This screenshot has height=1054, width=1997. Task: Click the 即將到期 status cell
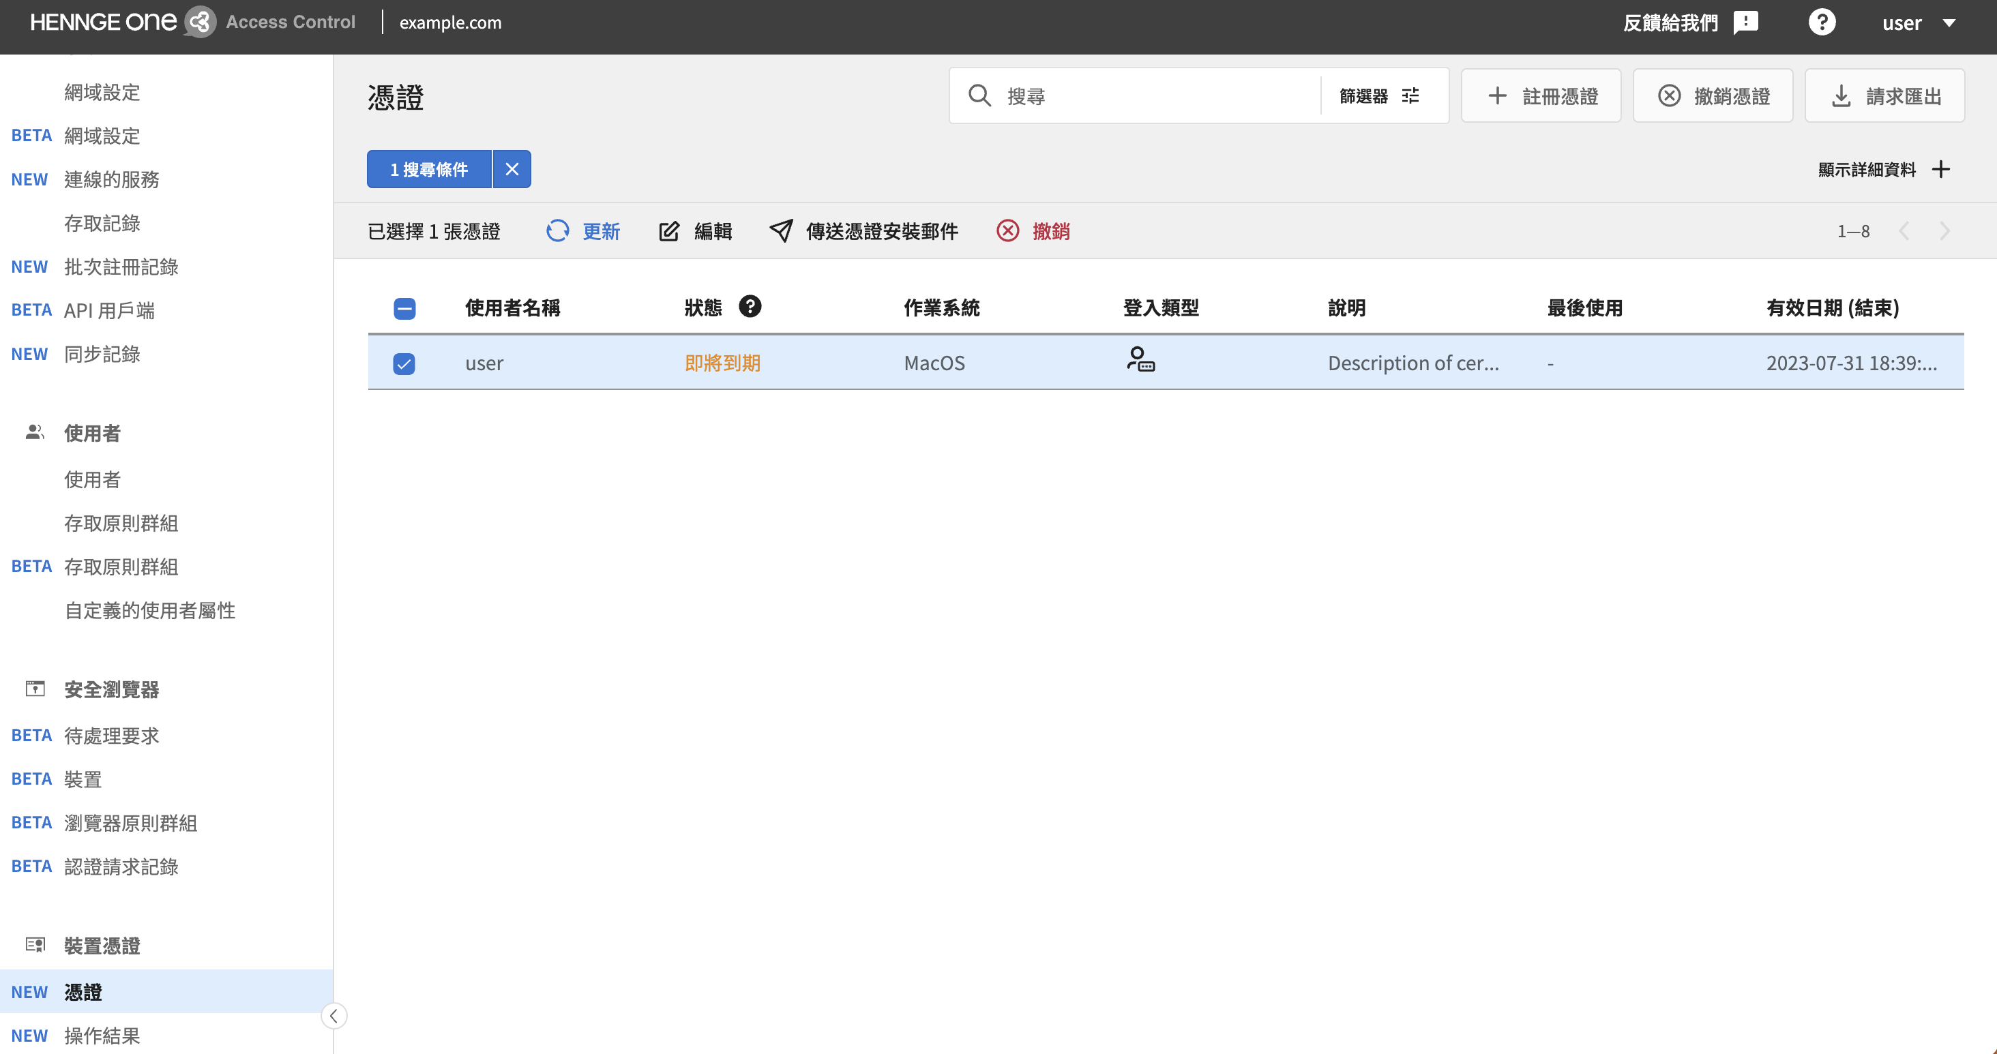722,363
